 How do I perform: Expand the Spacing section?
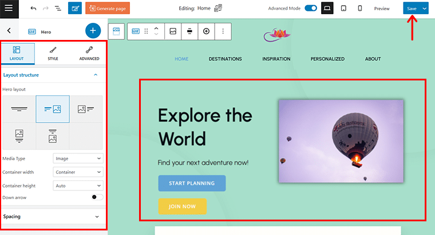pyautogui.click(x=53, y=217)
